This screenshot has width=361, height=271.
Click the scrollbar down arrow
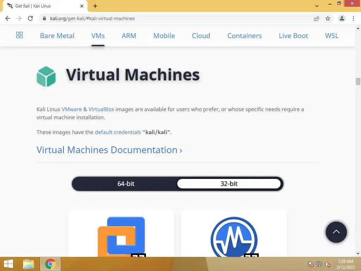pyautogui.click(x=358, y=254)
